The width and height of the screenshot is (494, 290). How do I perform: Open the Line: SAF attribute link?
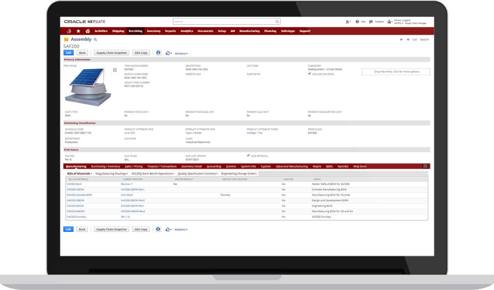tap(130, 133)
